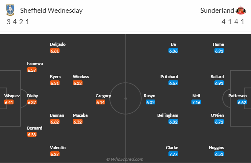Select Windass in the lineup
The image size is (251, 163).
pos(81,77)
